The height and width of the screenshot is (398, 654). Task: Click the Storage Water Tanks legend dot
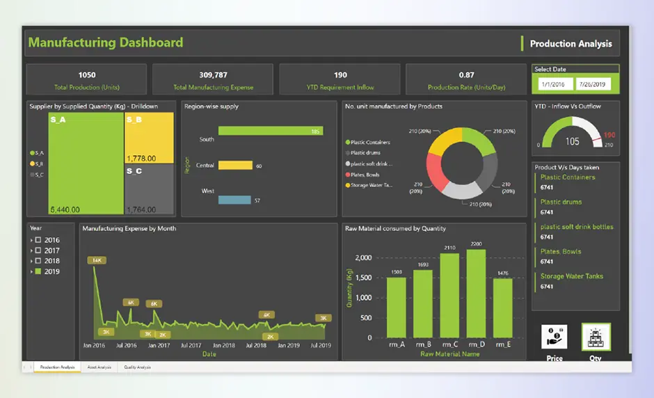pyautogui.click(x=347, y=185)
